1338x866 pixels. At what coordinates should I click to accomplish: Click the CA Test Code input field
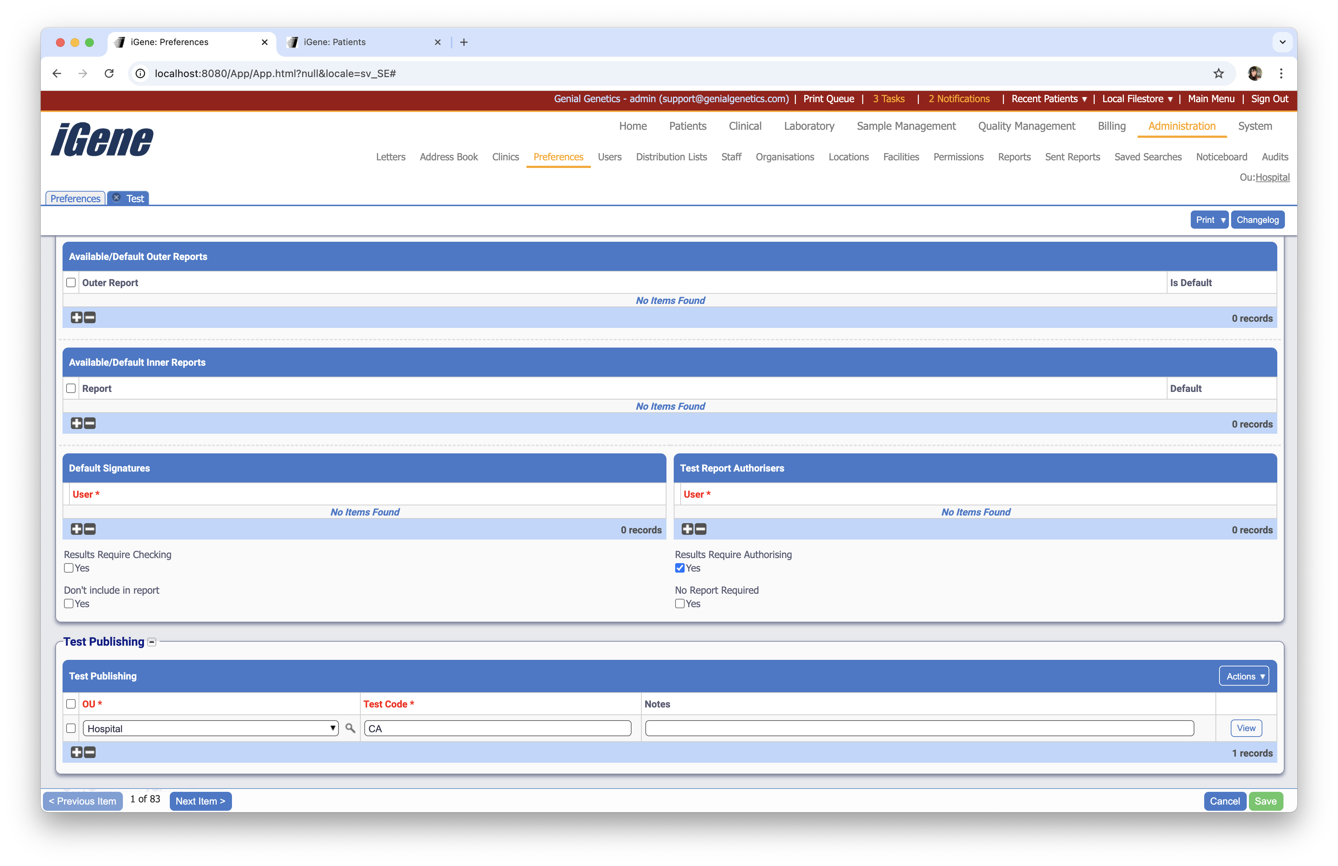click(x=497, y=728)
